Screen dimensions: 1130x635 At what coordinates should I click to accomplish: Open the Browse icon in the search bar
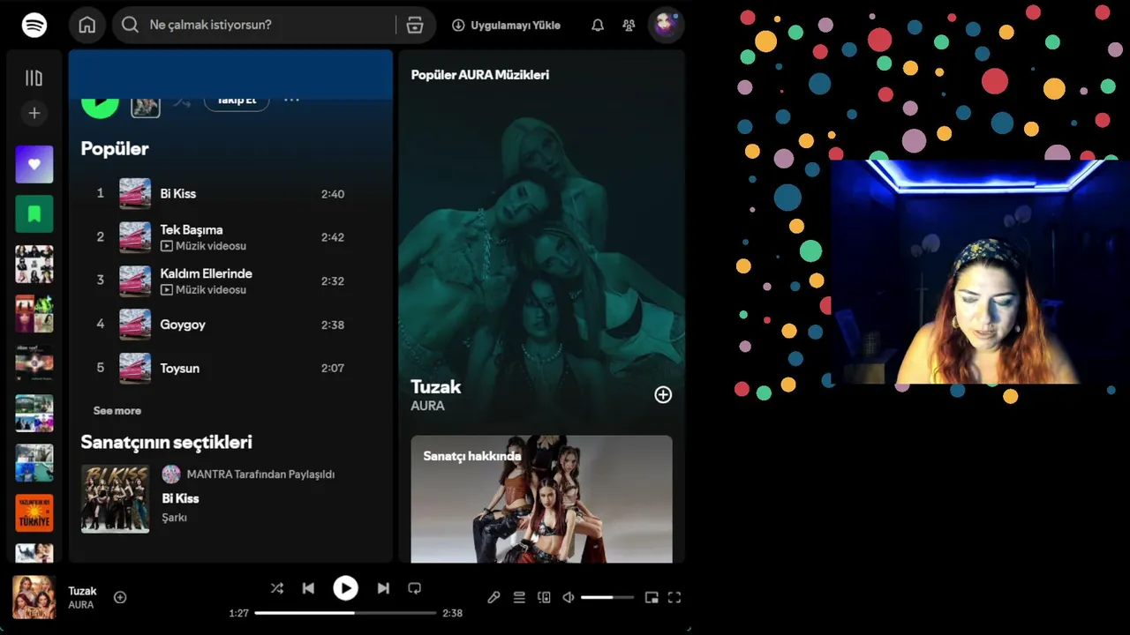coord(415,25)
